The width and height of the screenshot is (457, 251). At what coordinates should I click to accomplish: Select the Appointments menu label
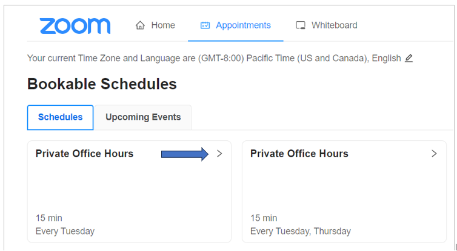243,25
